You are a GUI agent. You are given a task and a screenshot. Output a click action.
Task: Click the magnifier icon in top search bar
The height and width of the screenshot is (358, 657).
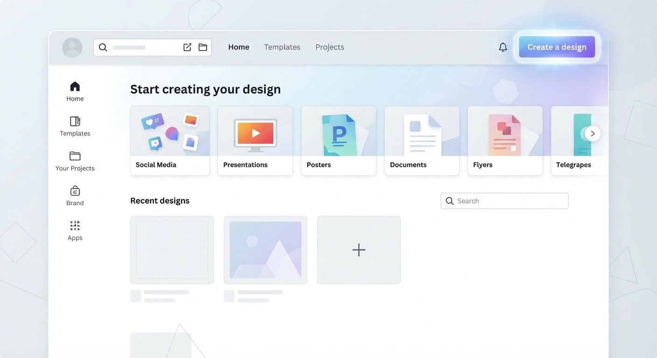click(103, 48)
